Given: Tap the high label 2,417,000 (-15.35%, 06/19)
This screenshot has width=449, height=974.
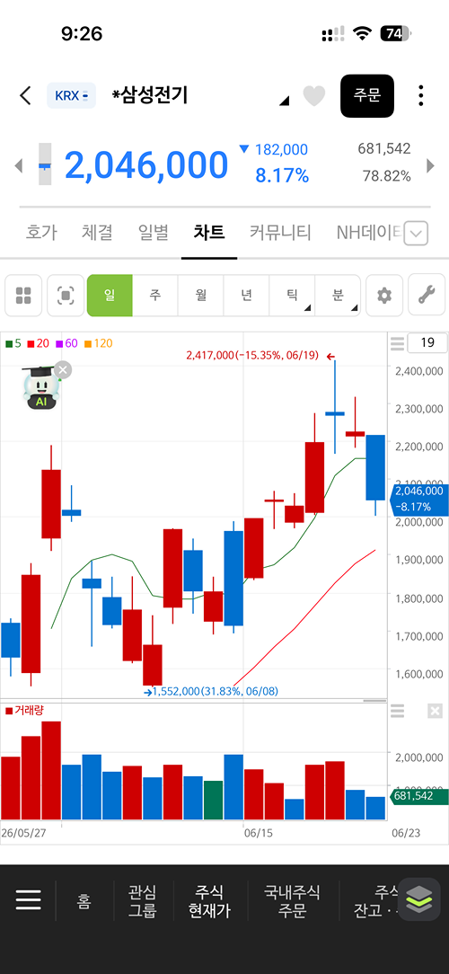Looking at the screenshot, I should point(252,356).
